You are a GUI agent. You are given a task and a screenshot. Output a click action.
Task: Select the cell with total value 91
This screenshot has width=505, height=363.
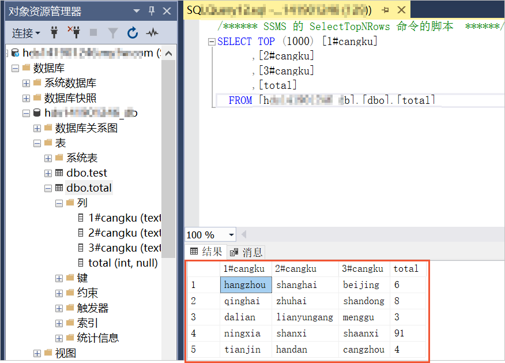pos(408,333)
